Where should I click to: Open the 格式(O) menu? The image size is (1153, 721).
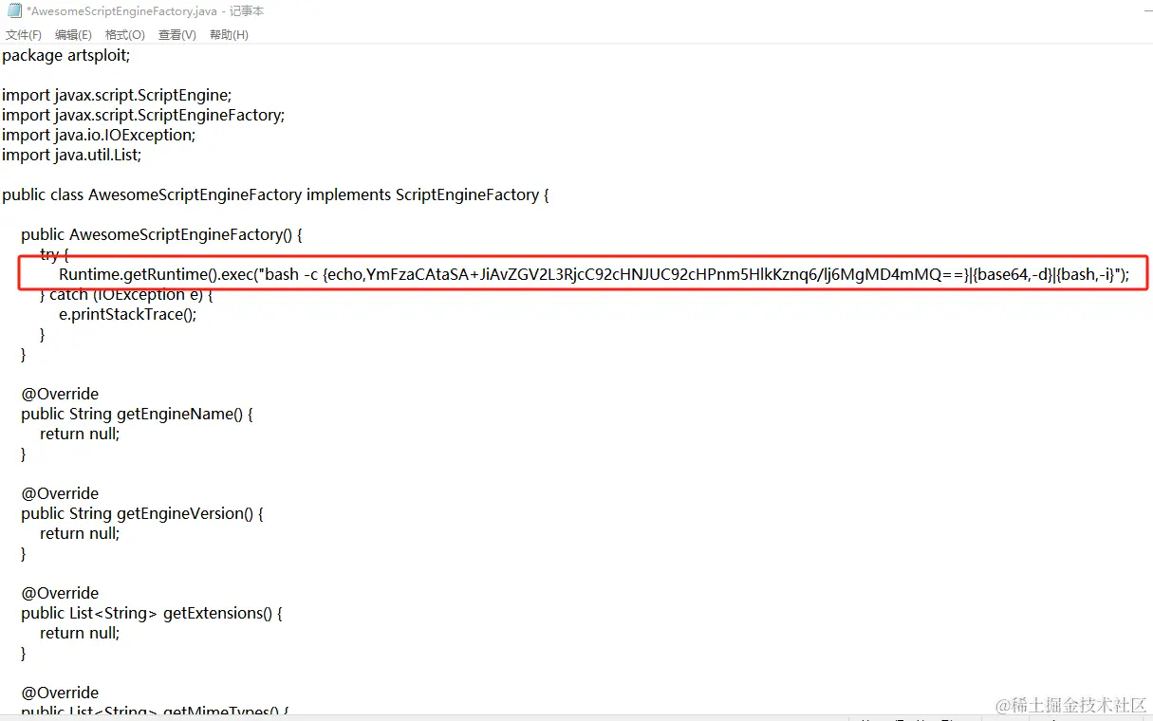pos(125,35)
